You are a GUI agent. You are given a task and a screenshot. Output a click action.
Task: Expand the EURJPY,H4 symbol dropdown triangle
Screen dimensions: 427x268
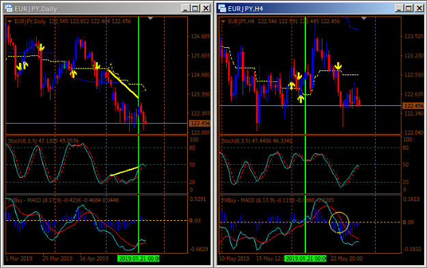[223, 21]
